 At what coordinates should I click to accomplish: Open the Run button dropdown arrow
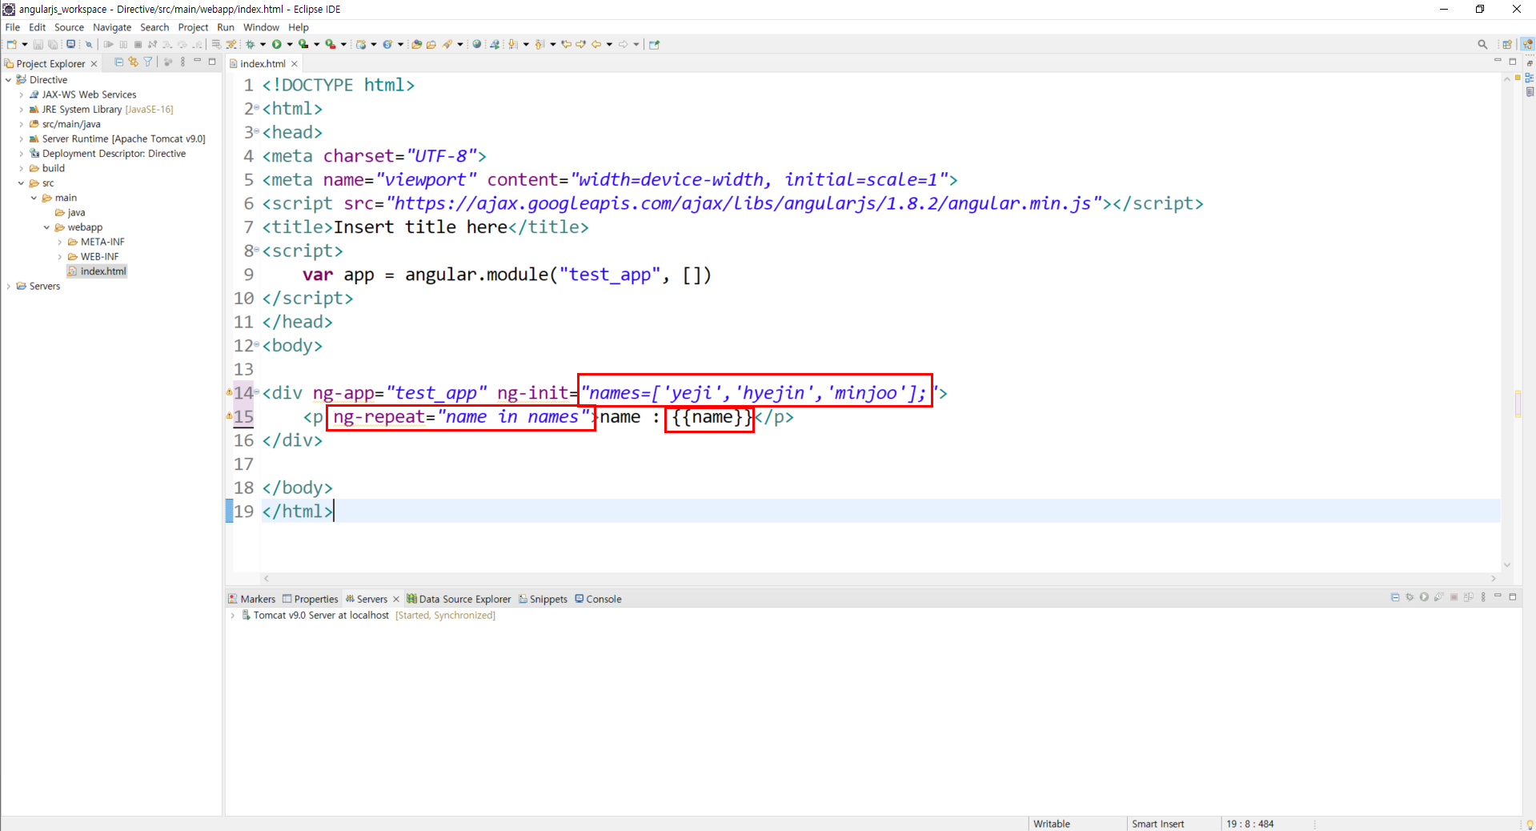tap(289, 44)
